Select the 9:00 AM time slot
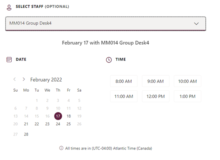Image resolution: width=220 pixels, height=160 pixels. [x=155, y=81]
